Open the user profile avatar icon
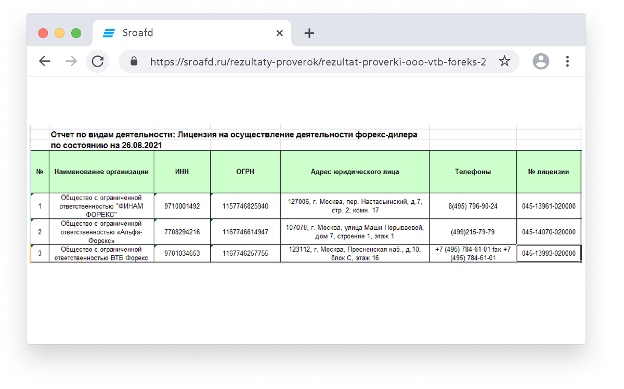624x389 pixels. (x=541, y=61)
